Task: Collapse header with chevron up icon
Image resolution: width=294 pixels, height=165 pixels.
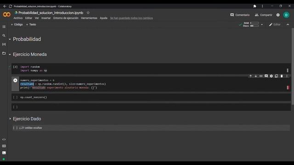Action: [x=288, y=24]
